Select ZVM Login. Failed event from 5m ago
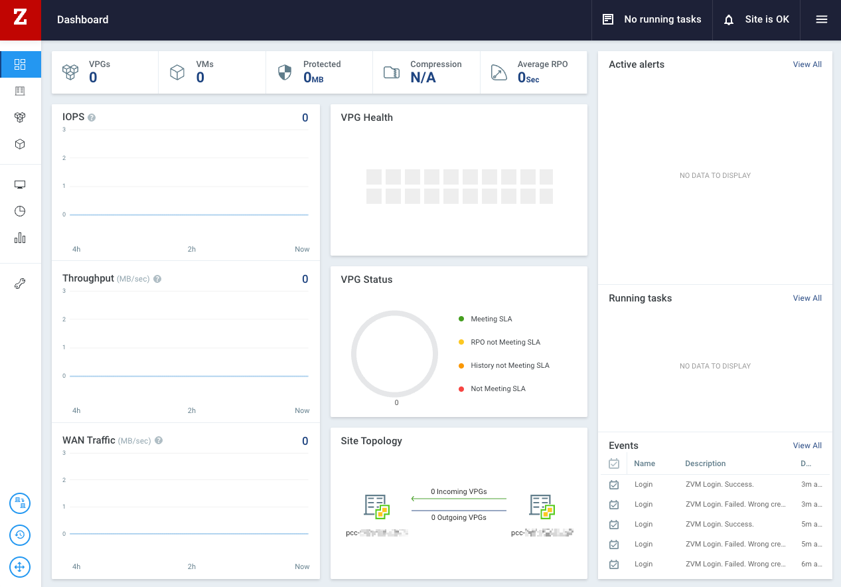 pyautogui.click(x=715, y=544)
